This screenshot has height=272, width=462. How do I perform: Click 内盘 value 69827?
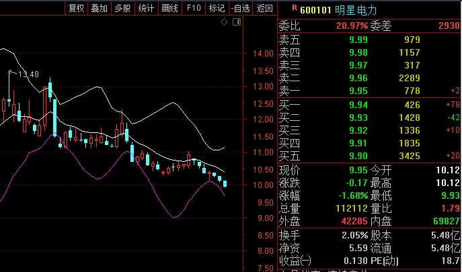coord(447,221)
